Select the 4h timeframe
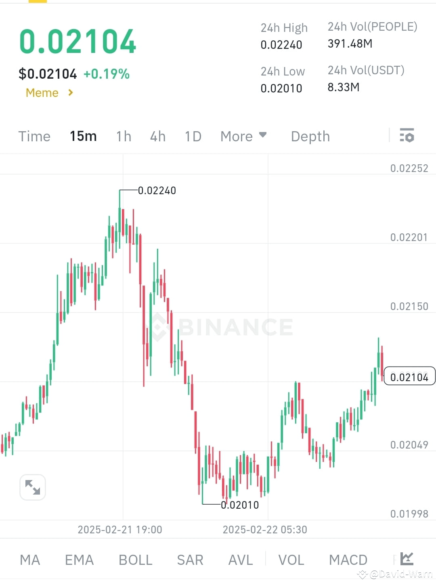436x583 pixels. (157, 136)
